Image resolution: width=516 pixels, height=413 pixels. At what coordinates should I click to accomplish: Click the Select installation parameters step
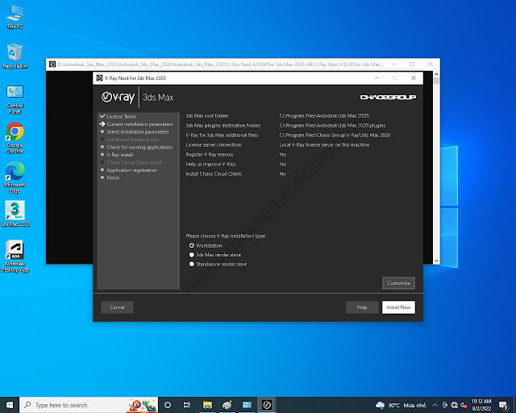tap(138, 131)
